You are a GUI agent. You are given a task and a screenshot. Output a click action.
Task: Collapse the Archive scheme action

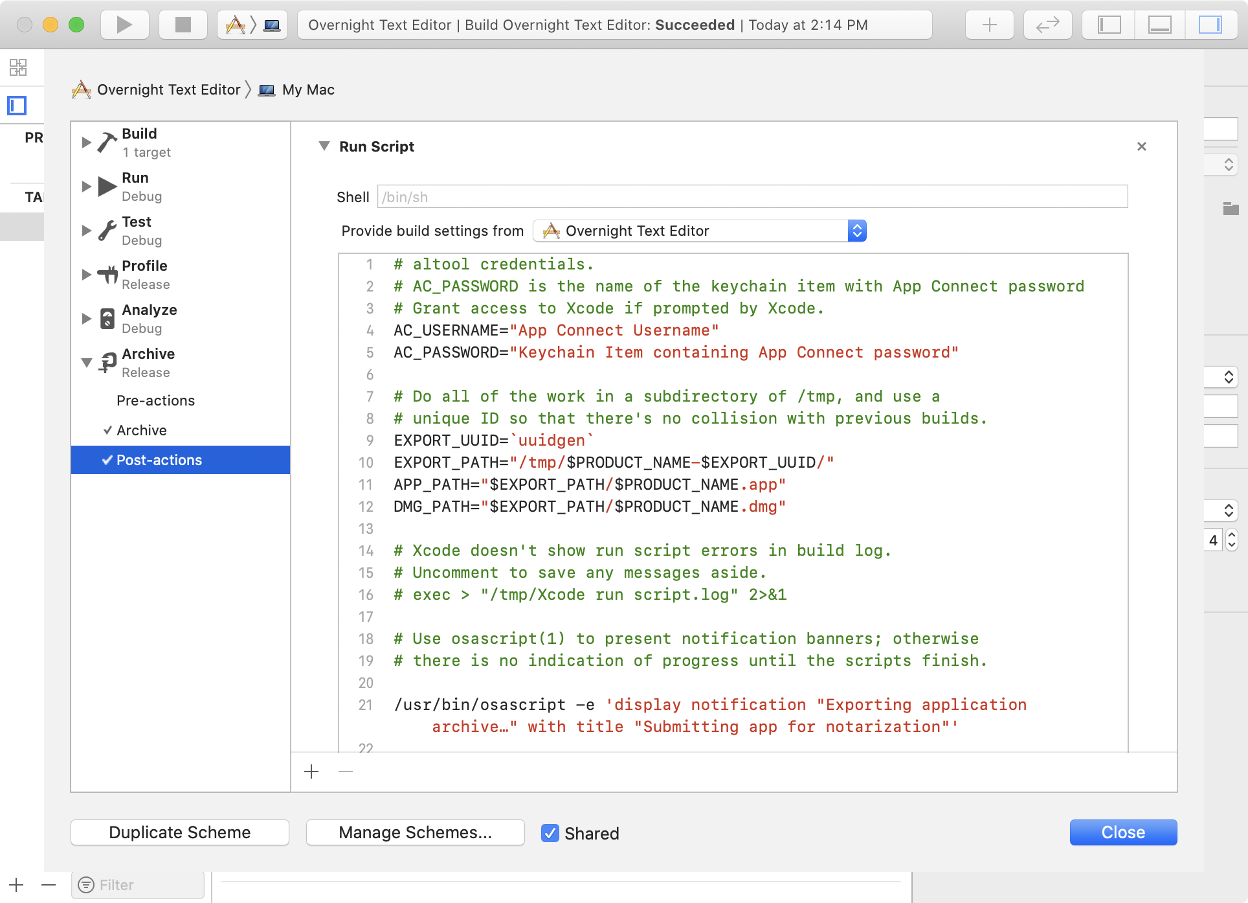tap(86, 363)
